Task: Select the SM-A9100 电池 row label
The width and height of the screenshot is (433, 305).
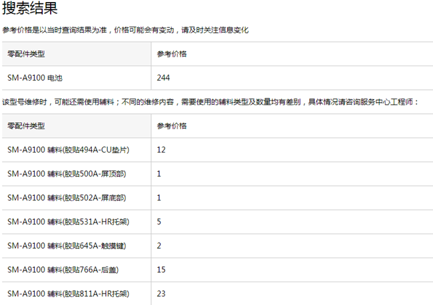Action: [35, 78]
